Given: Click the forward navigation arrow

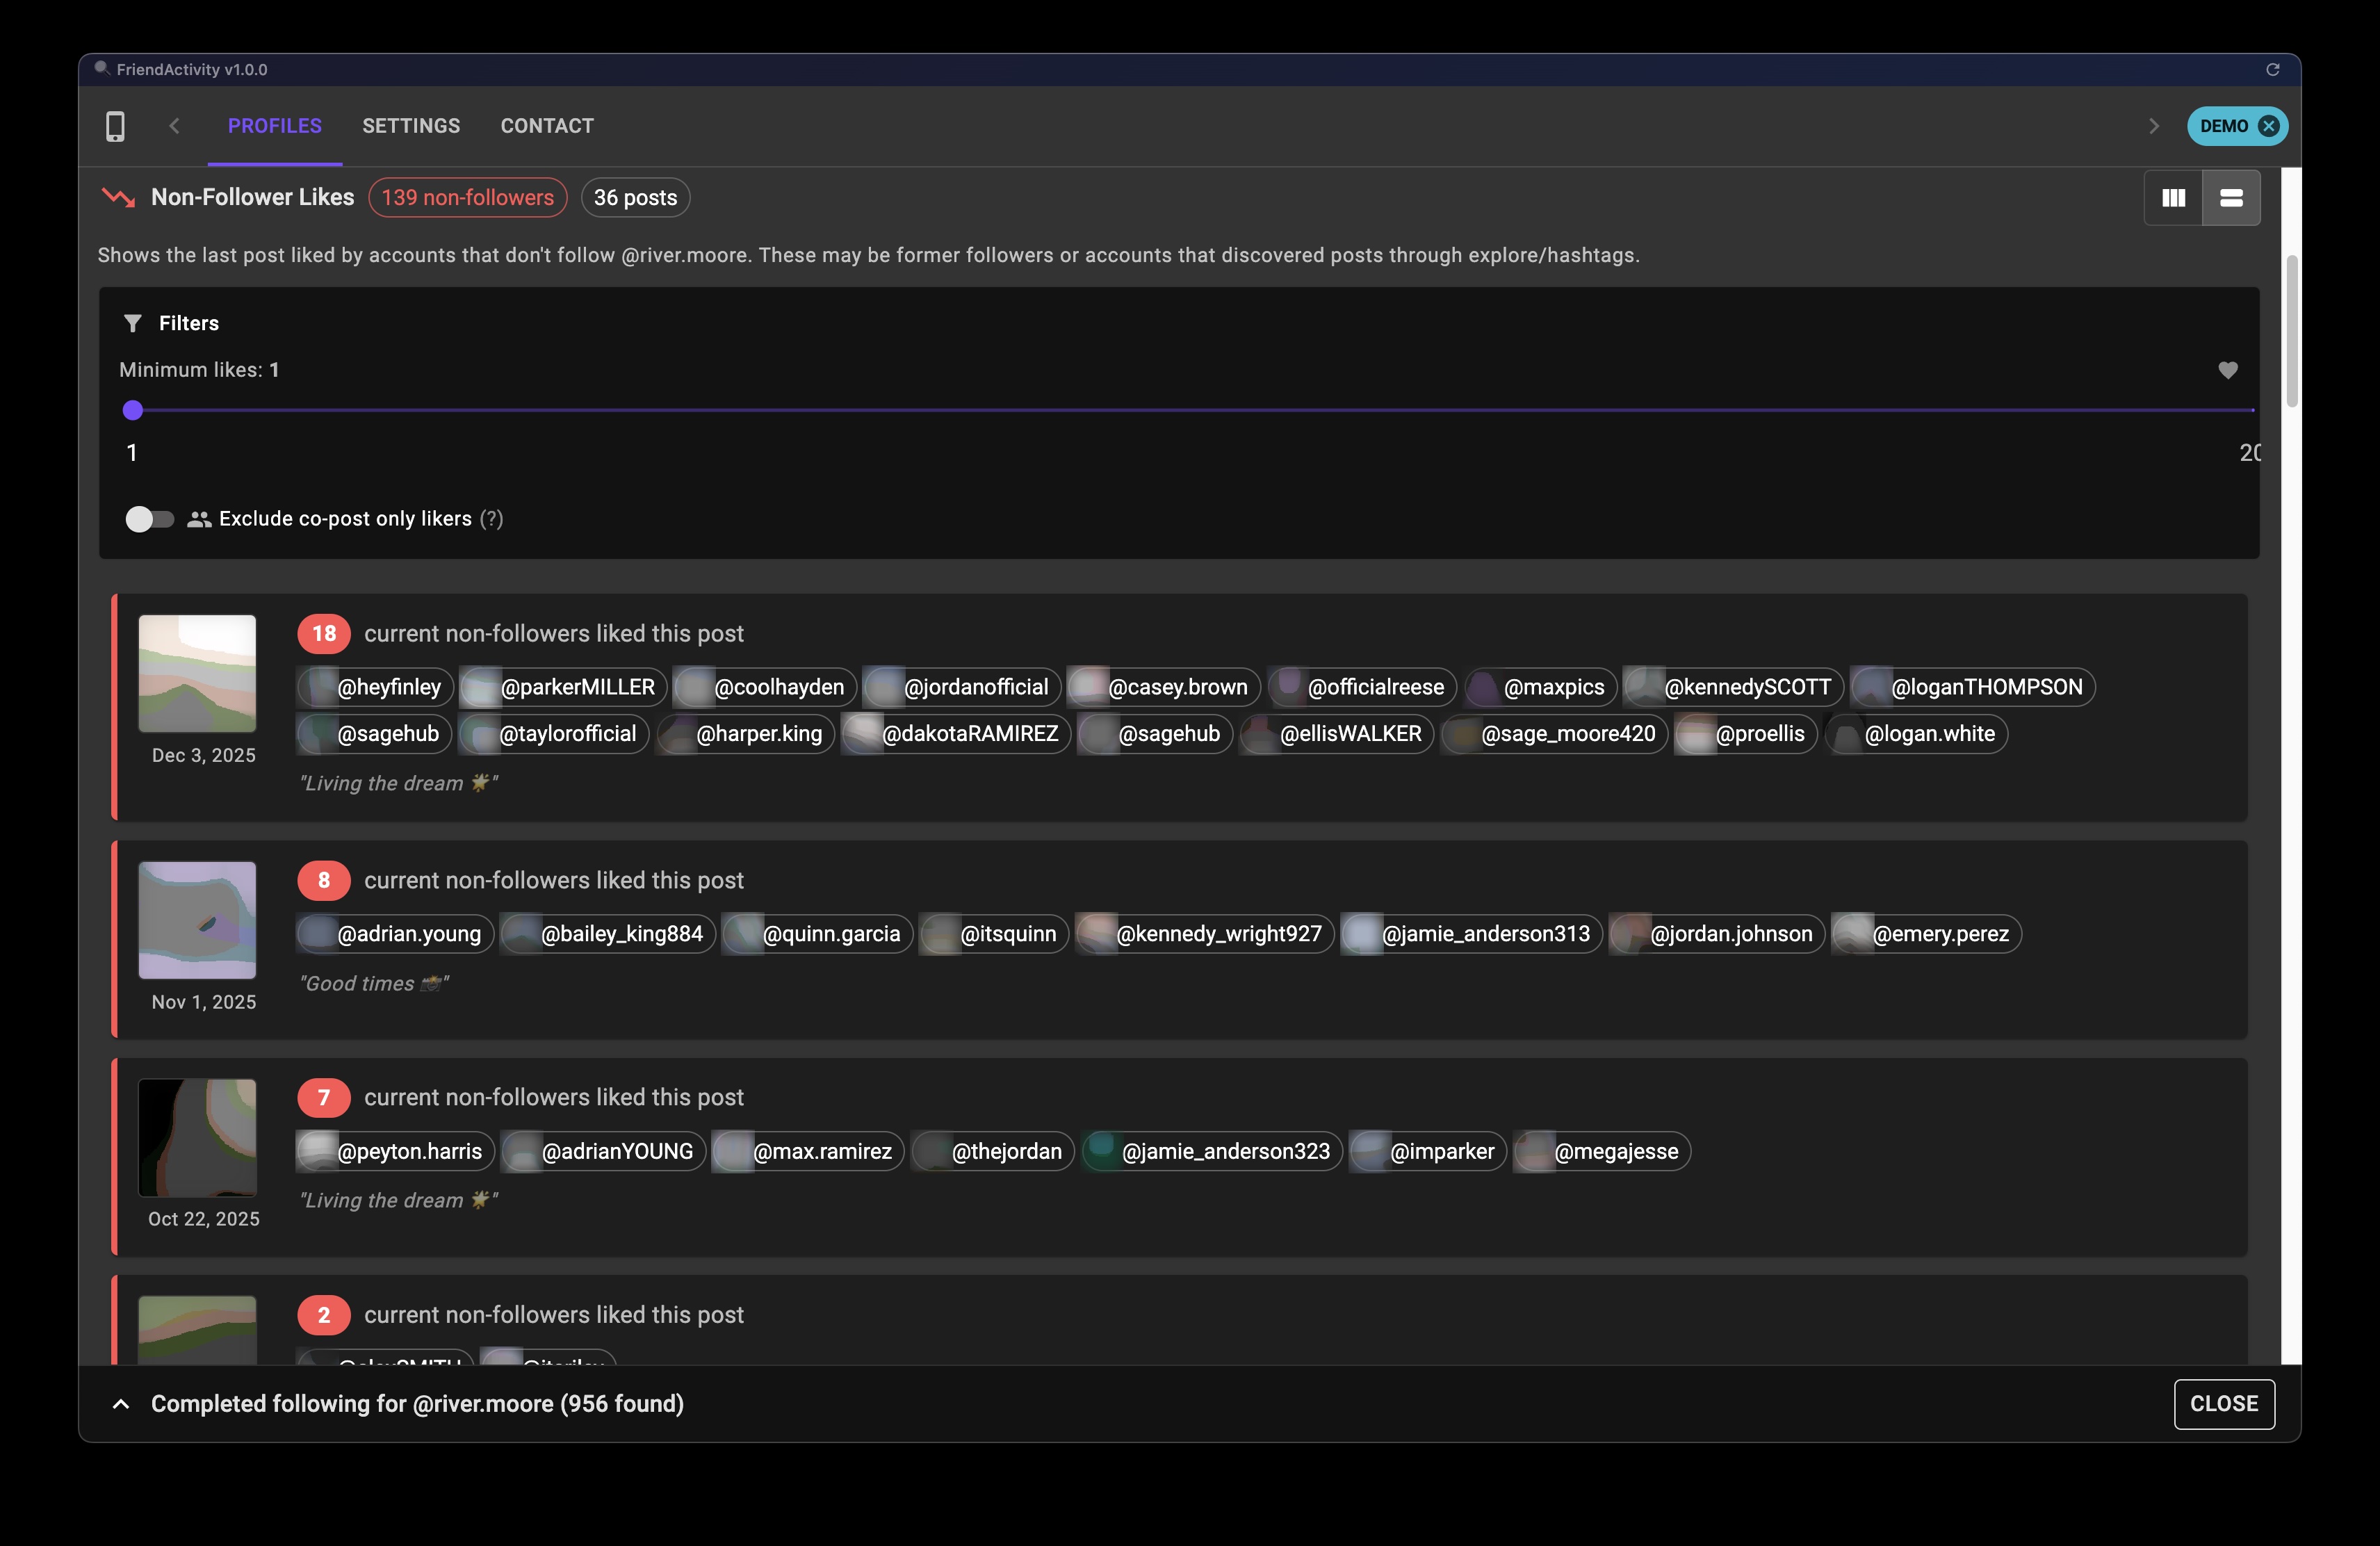Looking at the screenshot, I should [2153, 126].
